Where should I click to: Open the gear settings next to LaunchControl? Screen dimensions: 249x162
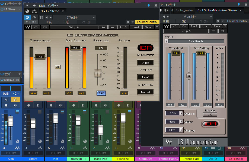point(128,22)
